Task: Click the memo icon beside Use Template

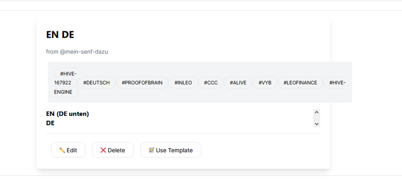Action: (151, 150)
